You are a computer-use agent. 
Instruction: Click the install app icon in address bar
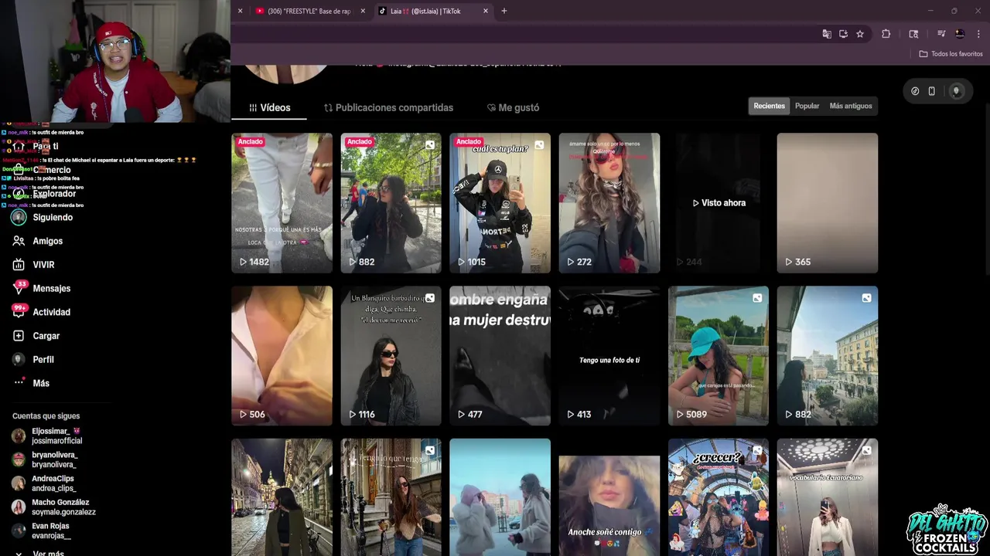[x=843, y=34]
